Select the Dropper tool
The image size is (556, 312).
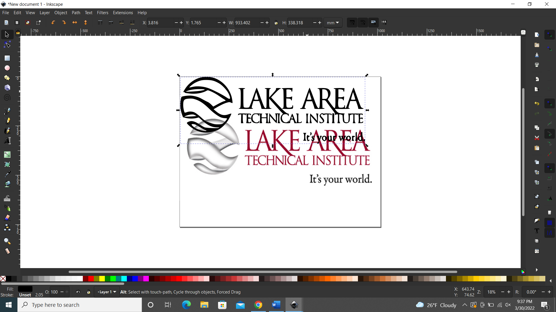click(7, 174)
